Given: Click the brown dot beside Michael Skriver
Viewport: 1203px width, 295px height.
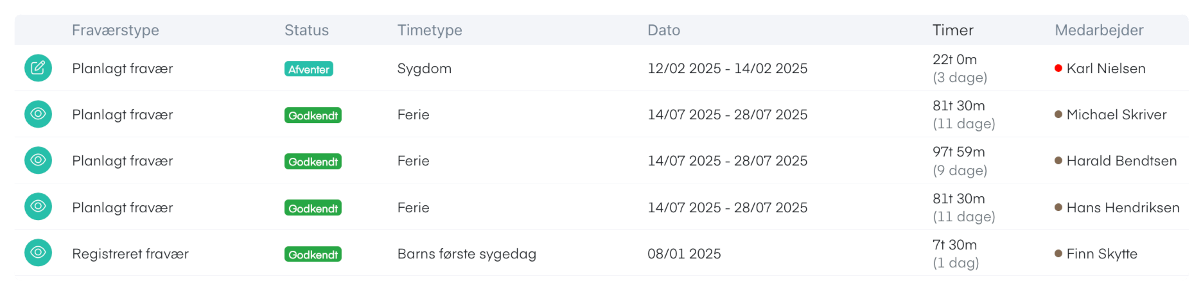Looking at the screenshot, I should pyautogui.click(x=1058, y=115).
